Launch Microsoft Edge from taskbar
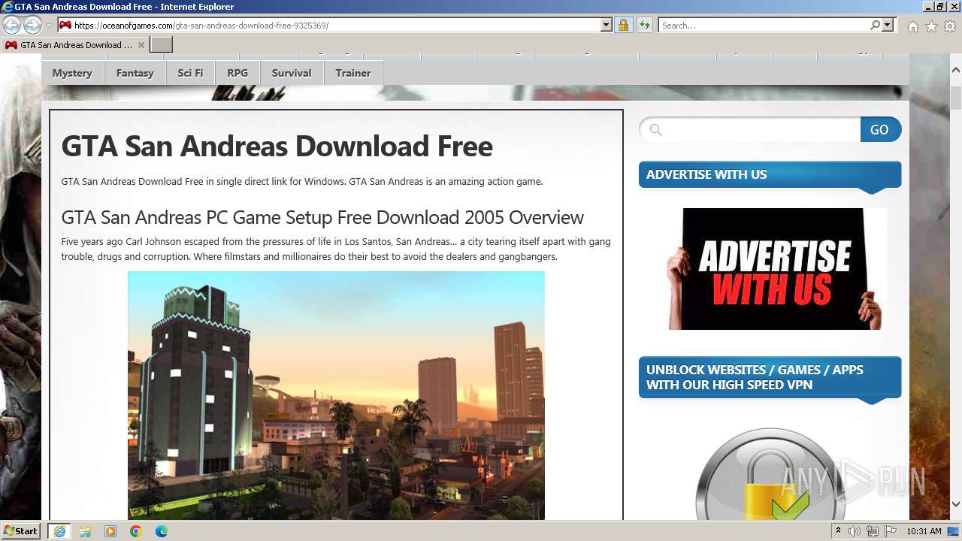 pyautogui.click(x=162, y=531)
